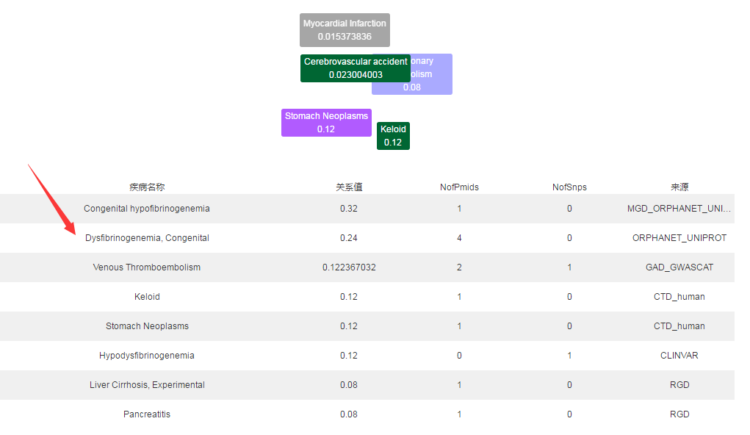The width and height of the screenshot is (750, 435).
Task: Click the GAD_GWASCAT source cell
Action: pos(679,267)
